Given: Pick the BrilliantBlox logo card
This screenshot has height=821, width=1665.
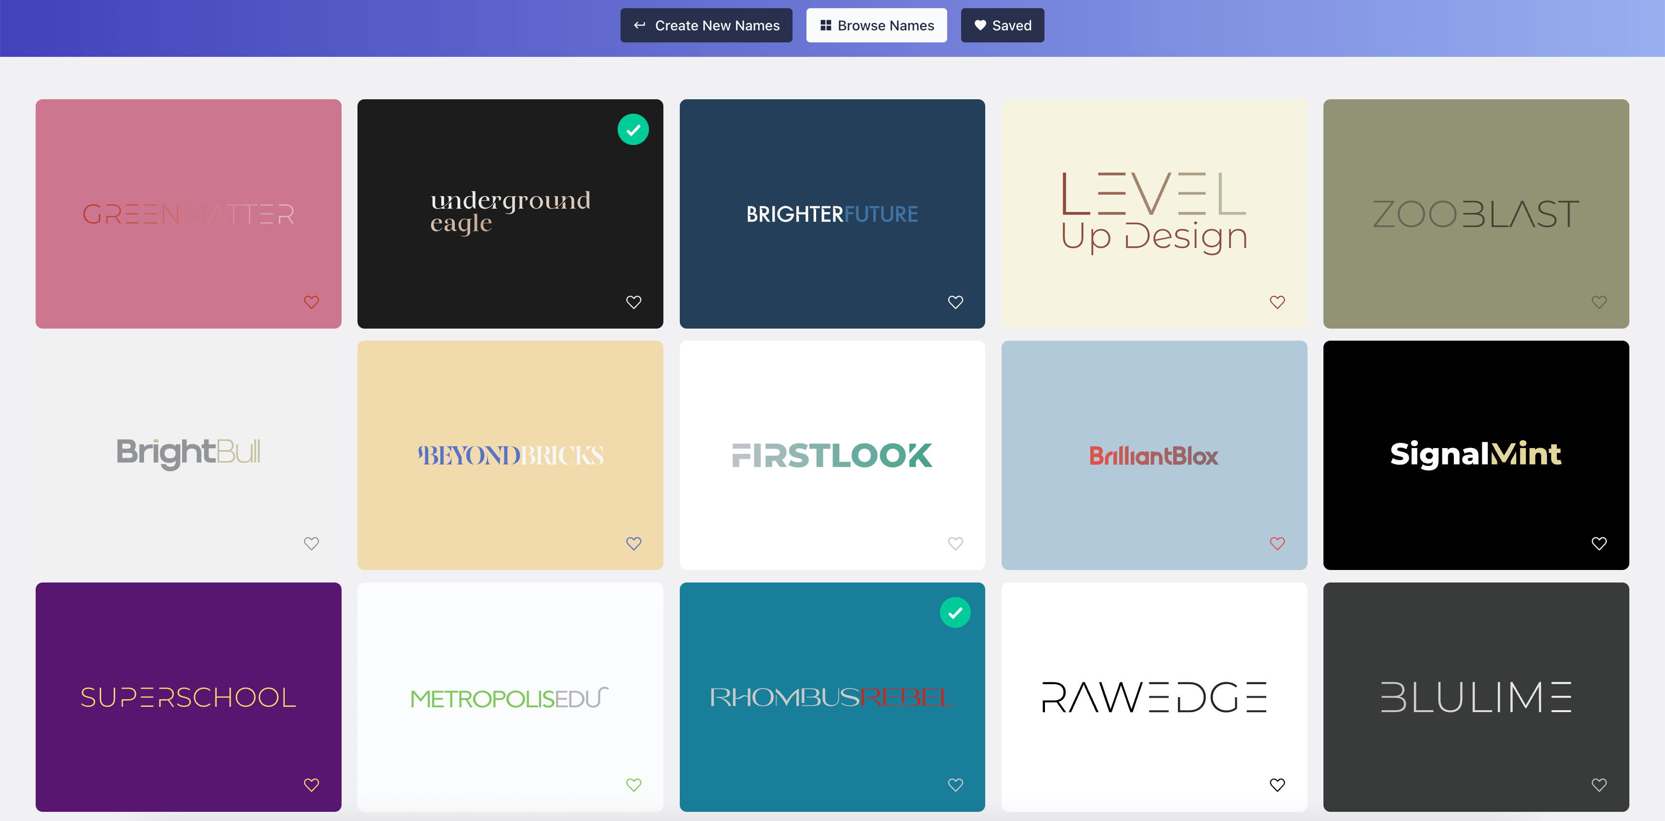Looking at the screenshot, I should coord(1154,455).
